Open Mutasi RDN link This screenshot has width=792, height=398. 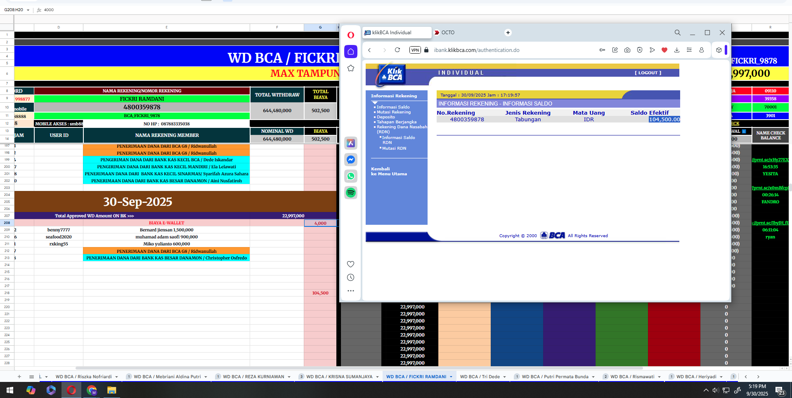coord(394,148)
